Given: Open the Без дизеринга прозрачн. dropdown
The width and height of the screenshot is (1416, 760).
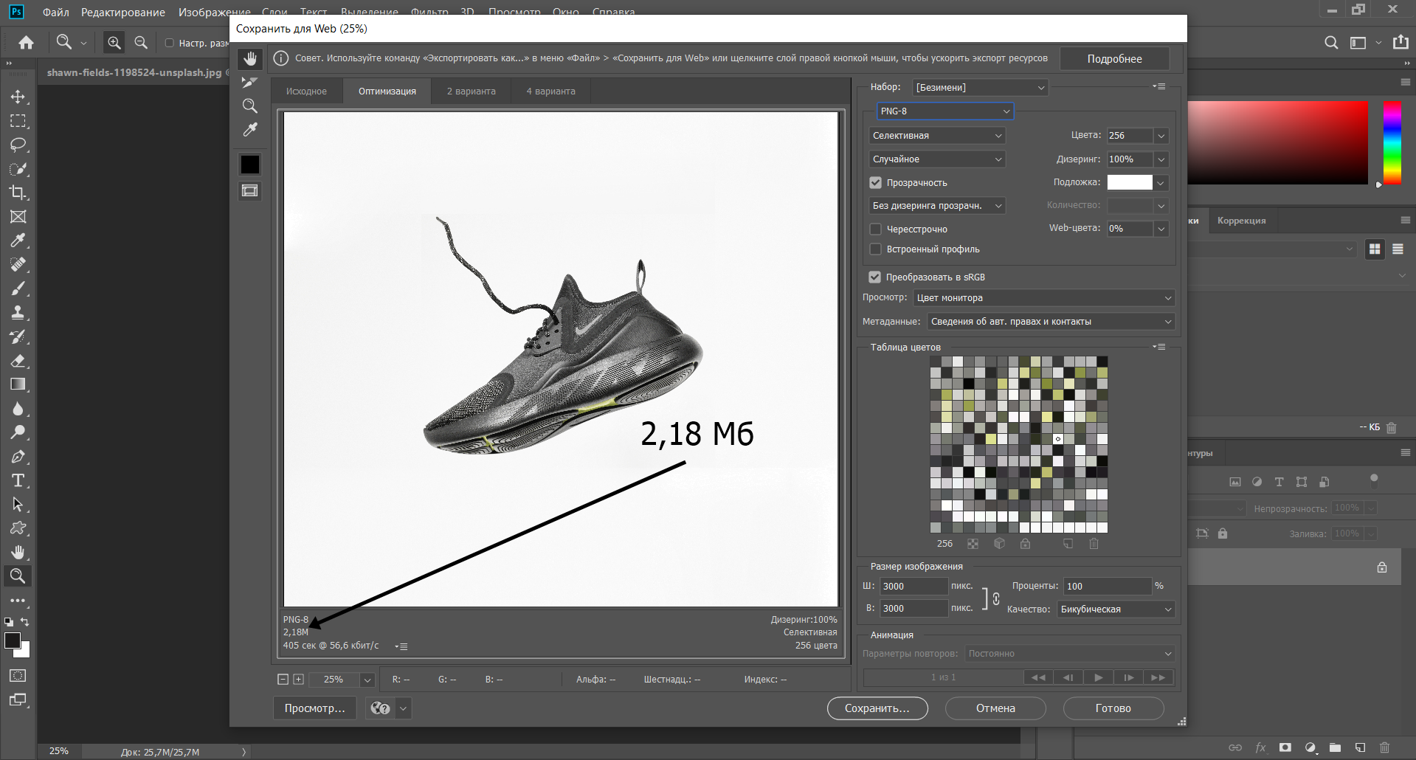Looking at the screenshot, I should point(937,206).
